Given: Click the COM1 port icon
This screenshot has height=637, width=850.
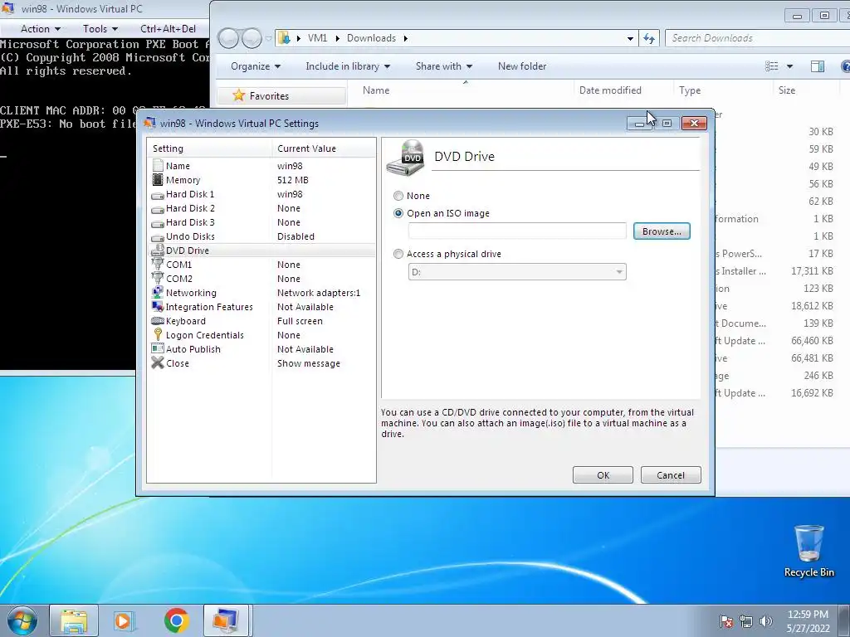Looking at the screenshot, I should point(158,265).
